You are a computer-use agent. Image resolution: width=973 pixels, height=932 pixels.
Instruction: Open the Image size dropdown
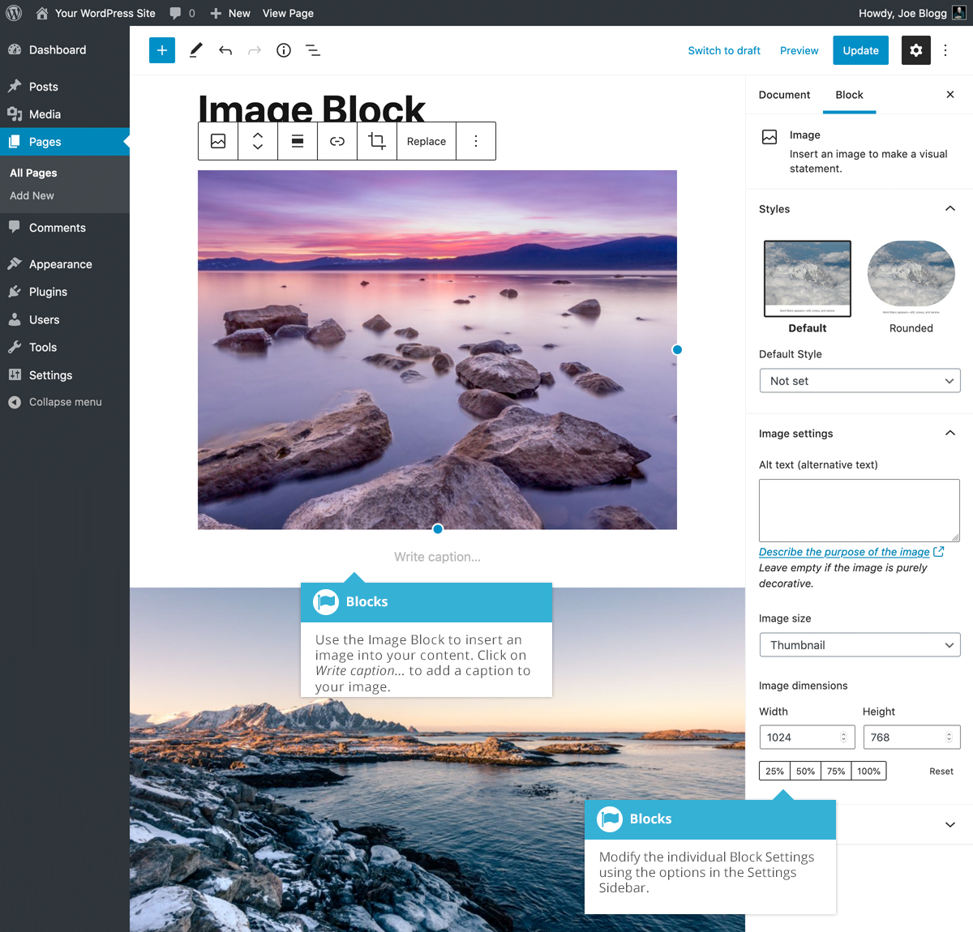pos(859,644)
